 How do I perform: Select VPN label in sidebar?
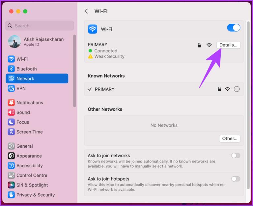pos(21,88)
